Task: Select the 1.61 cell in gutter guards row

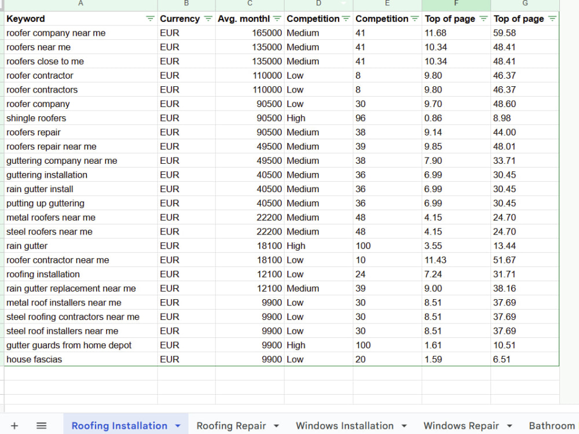Action: [x=456, y=345]
